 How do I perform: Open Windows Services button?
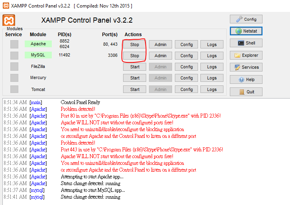tap(246, 67)
